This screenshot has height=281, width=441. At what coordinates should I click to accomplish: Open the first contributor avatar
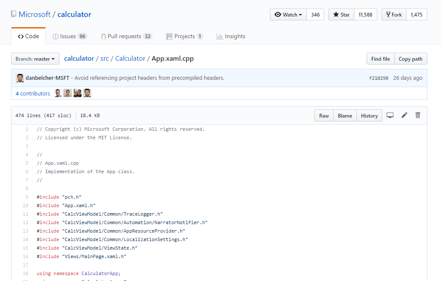pos(58,93)
